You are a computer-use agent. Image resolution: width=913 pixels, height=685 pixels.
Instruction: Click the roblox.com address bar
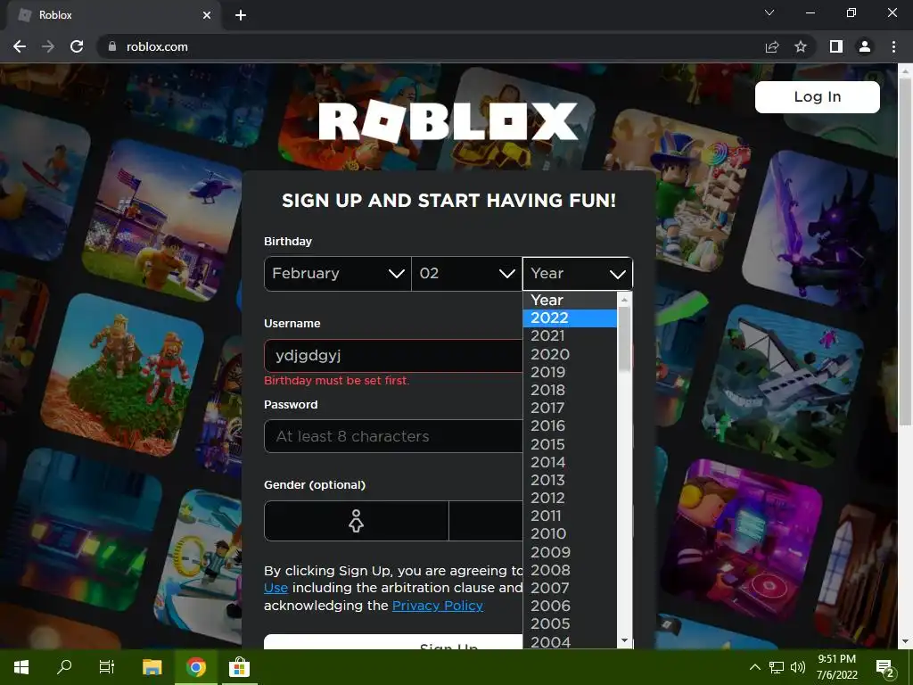431,46
